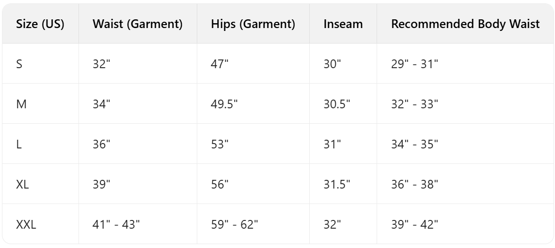Click the 49.5" hips measurement cell
The width and height of the screenshot is (555, 248).
coord(225,104)
